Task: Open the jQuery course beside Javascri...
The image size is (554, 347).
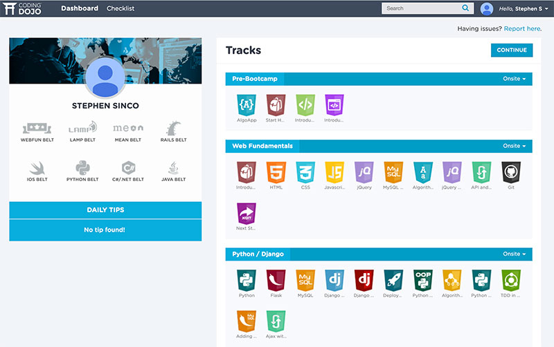Action: 364,172
